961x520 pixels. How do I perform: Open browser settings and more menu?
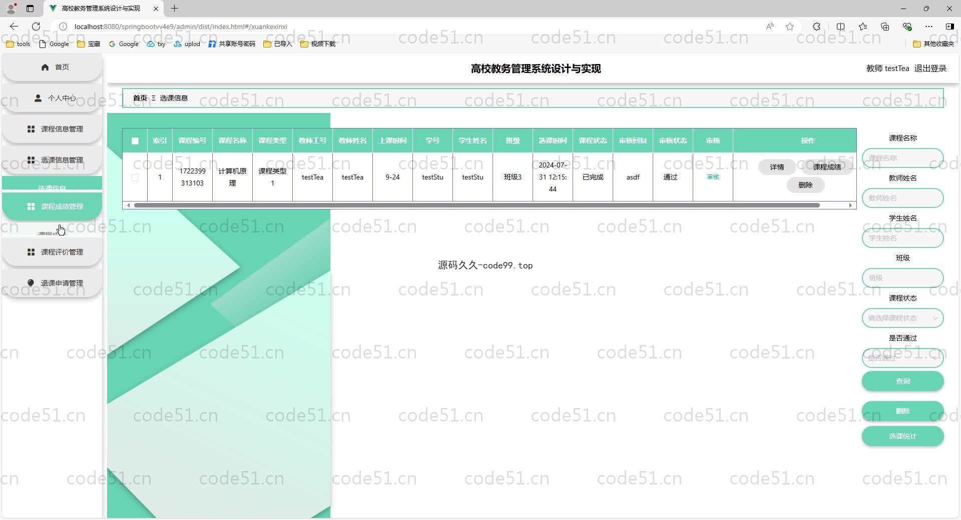click(x=929, y=26)
